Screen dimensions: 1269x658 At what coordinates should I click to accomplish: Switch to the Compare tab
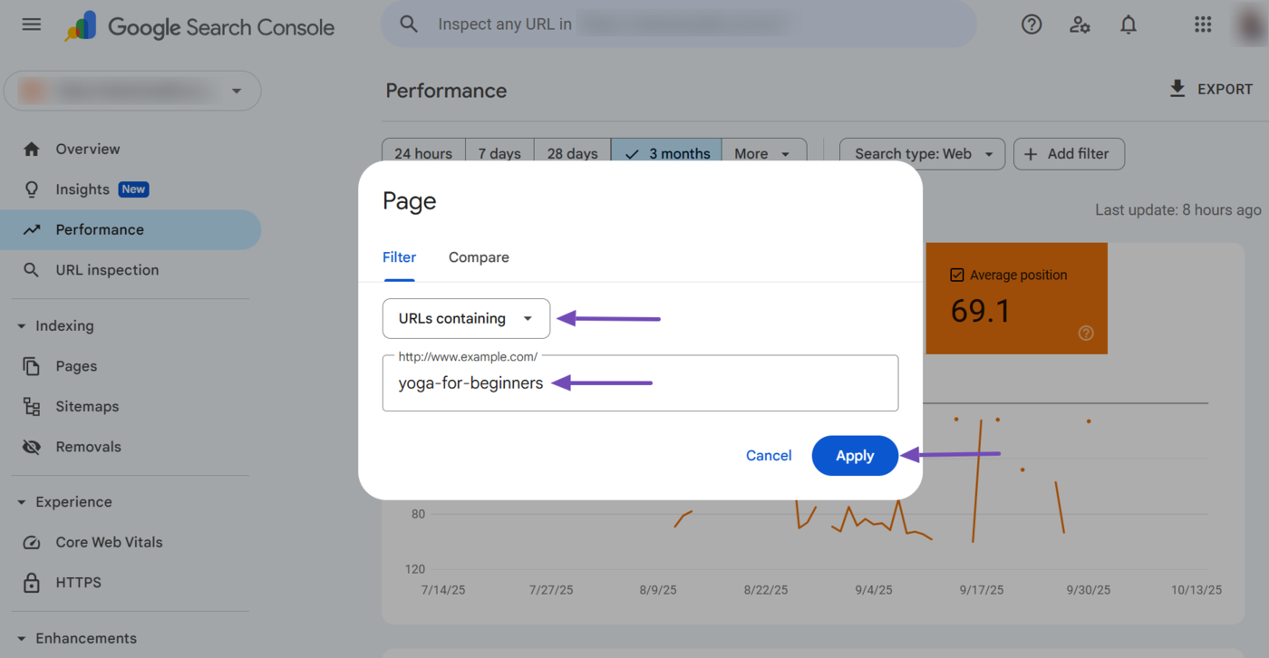pyautogui.click(x=479, y=257)
